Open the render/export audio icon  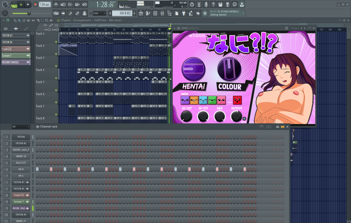[x=228, y=4]
